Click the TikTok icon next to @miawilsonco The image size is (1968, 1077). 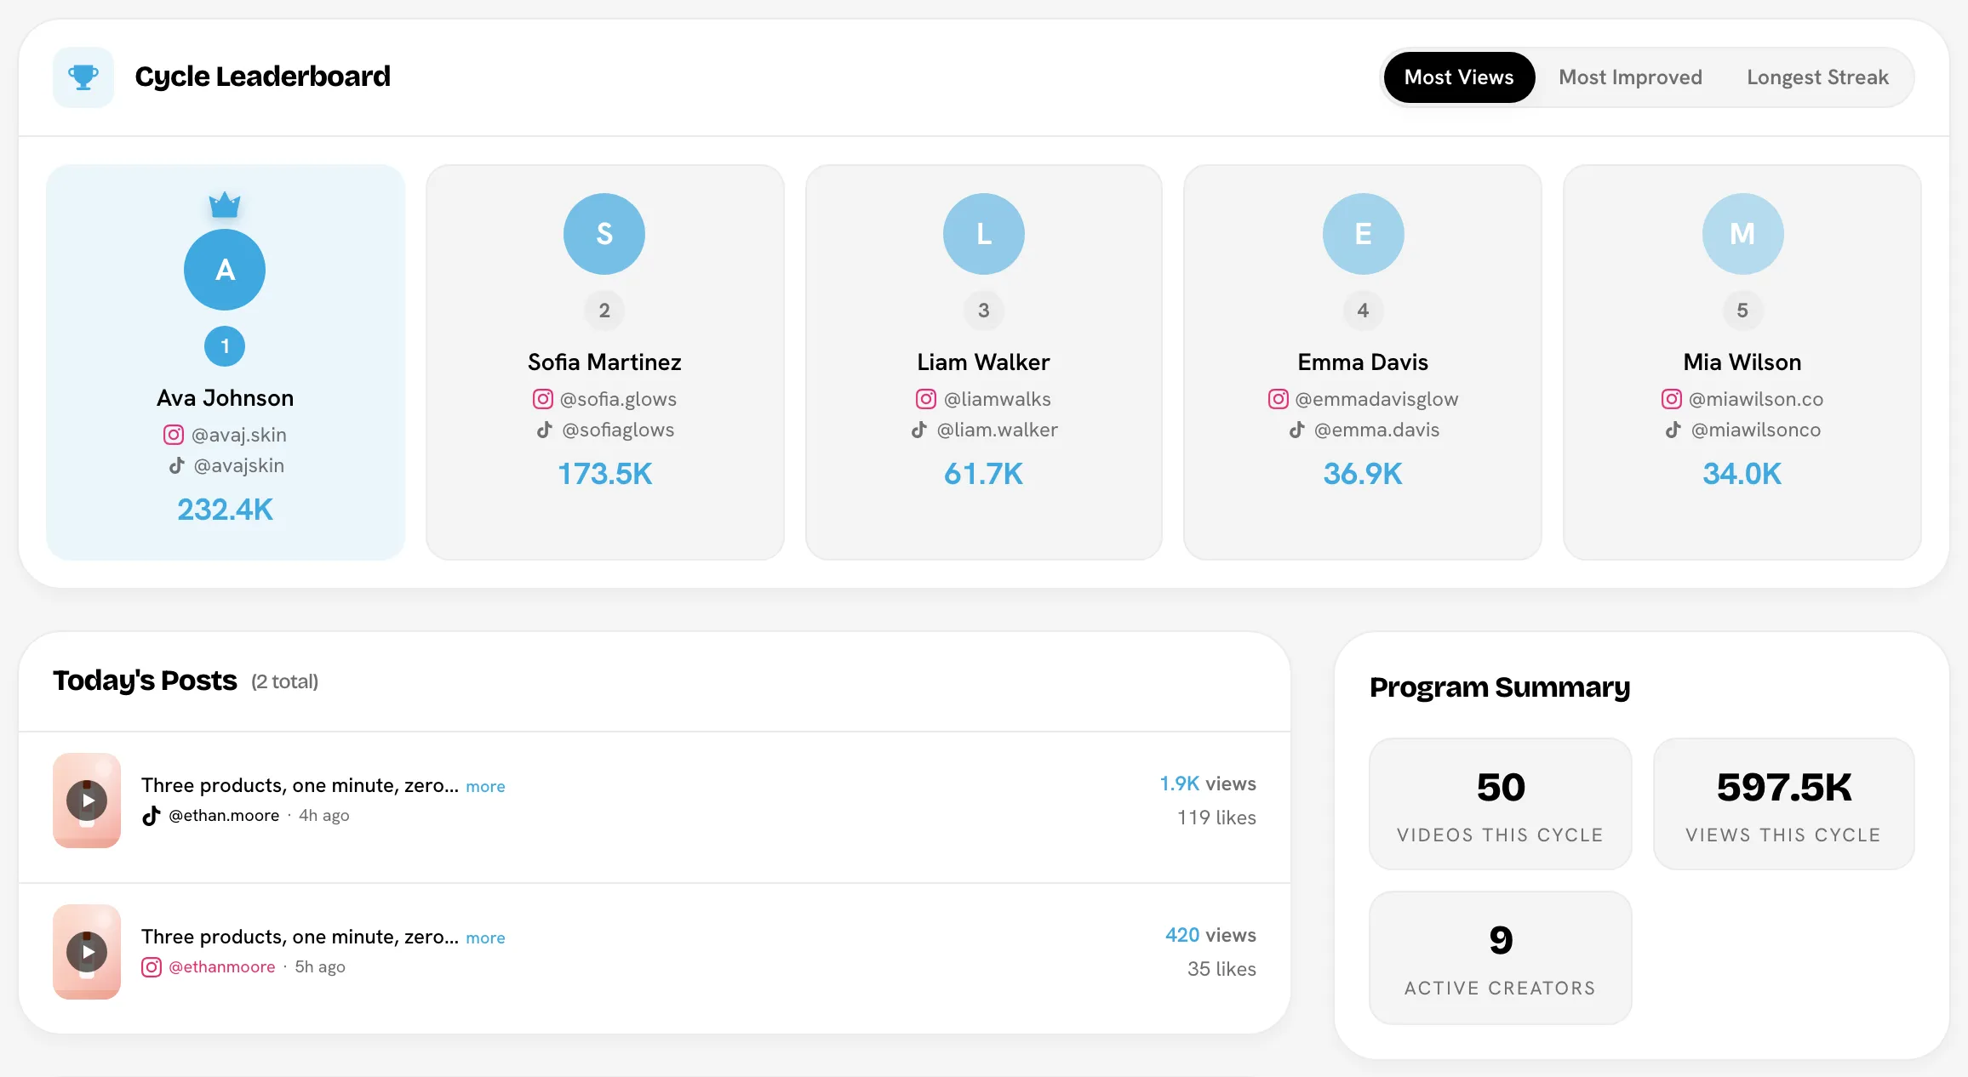pyautogui.click(x=1673, y=430)
